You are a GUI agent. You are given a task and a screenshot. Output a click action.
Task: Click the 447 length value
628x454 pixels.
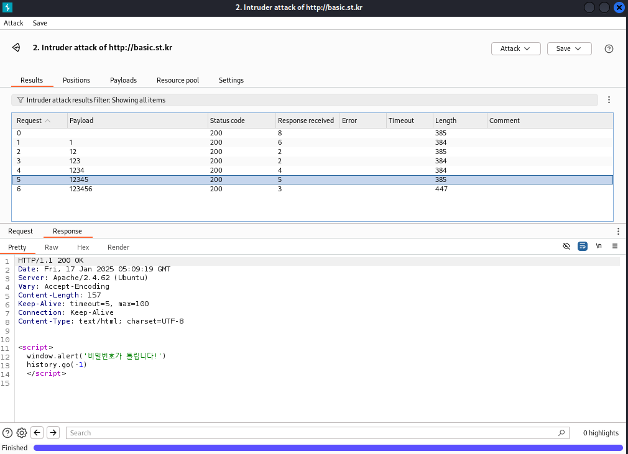pos(441,189)
